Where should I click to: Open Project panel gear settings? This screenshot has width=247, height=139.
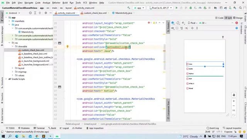click(x=46, y=13)
